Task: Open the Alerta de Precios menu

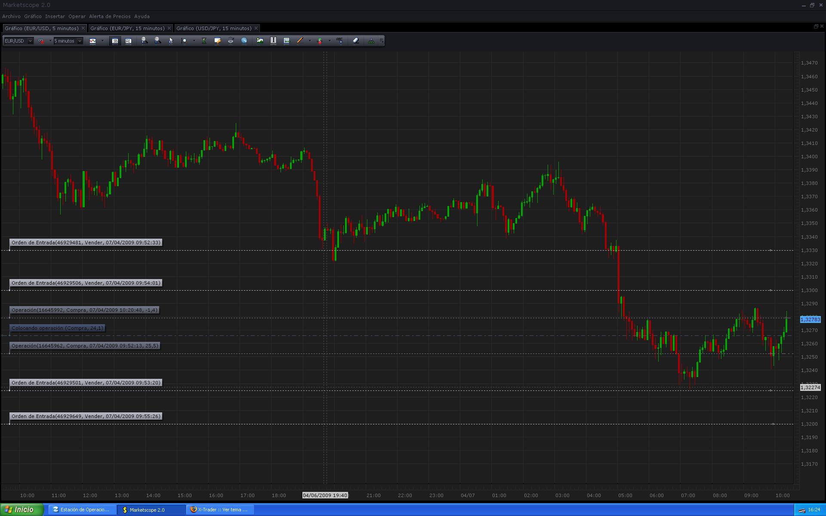Action: pos(110,16)
